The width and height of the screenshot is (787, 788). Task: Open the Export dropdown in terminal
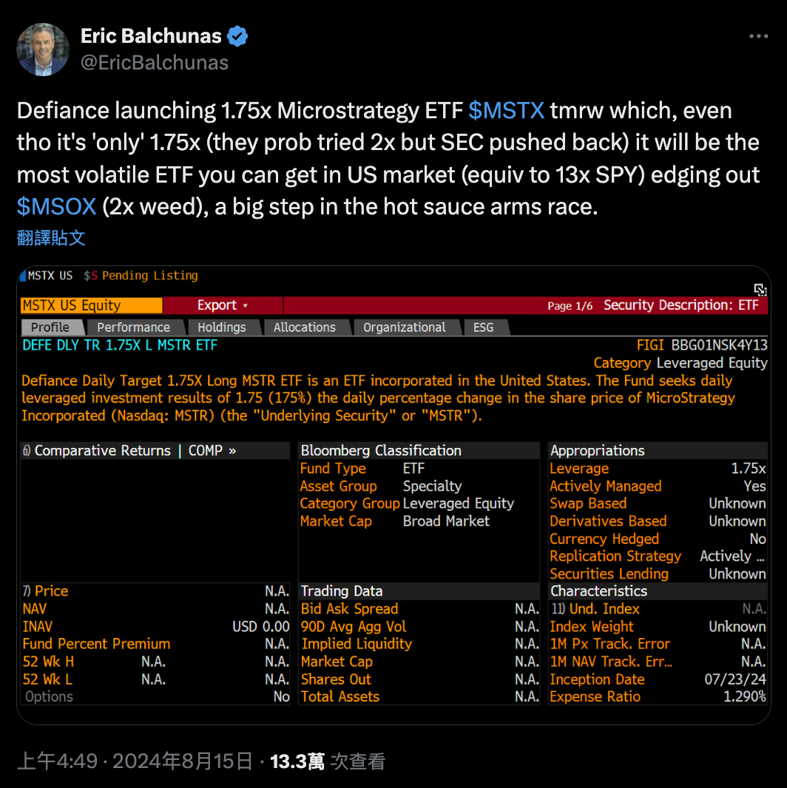(222, 305)
